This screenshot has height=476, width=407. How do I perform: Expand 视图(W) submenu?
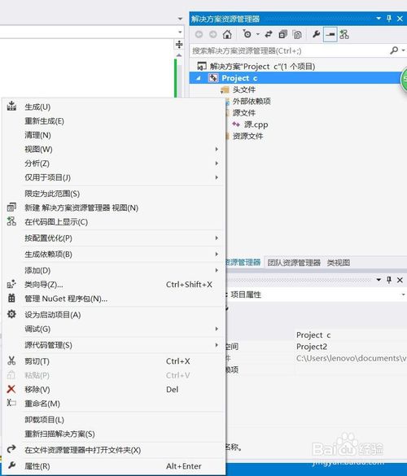[114, 150]
